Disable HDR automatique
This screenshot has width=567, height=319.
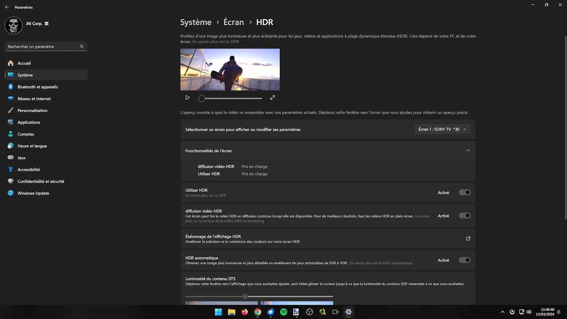pos(464,260)
